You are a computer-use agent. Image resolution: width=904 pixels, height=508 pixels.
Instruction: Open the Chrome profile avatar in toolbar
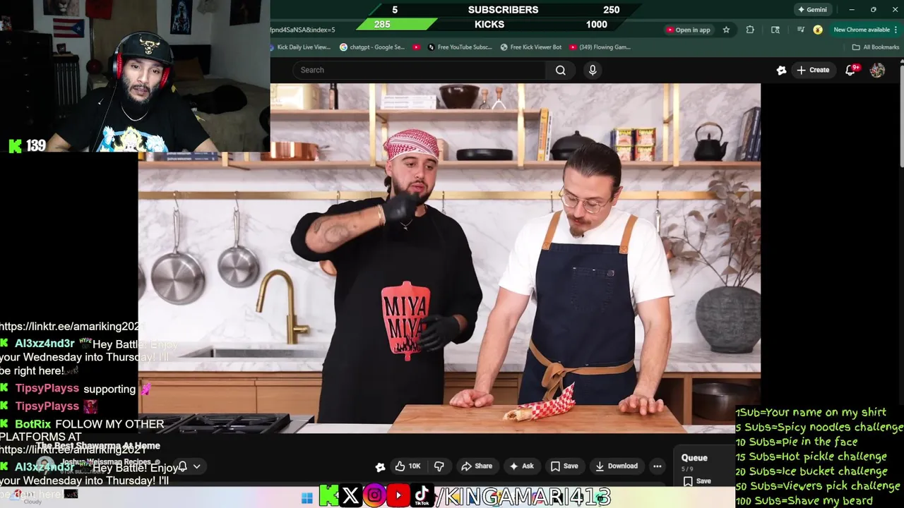pyautogui.click(x=818, y=30)
